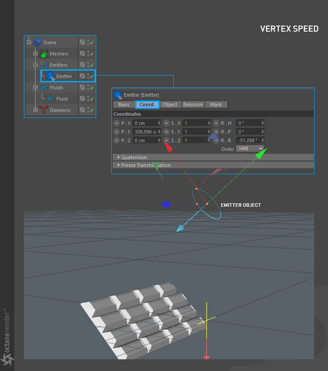Click the Scene object icon
328x371 pixels.
point(37,42)
